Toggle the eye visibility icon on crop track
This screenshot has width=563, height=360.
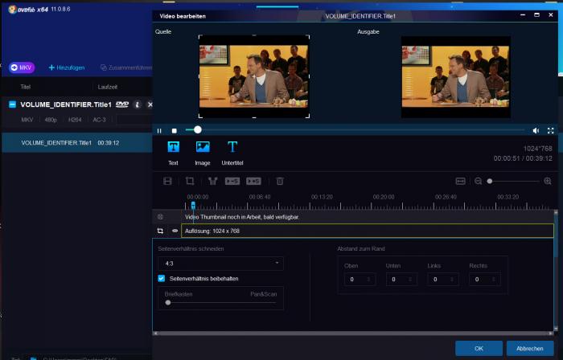(x=175, y=231)
